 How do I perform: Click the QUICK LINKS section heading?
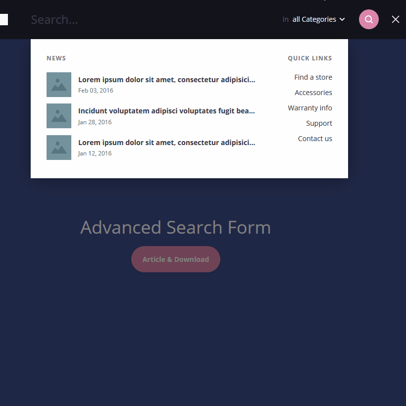point(309,58)
